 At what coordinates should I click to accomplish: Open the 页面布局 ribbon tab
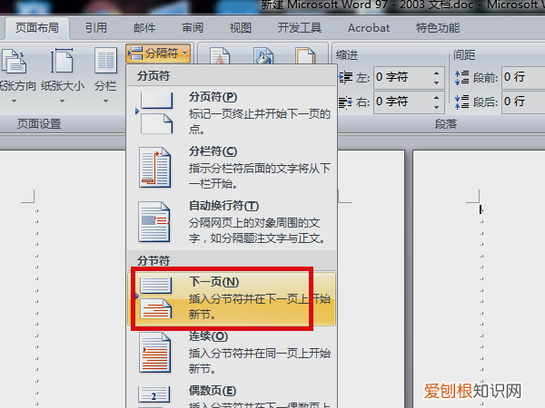[37, 28]
